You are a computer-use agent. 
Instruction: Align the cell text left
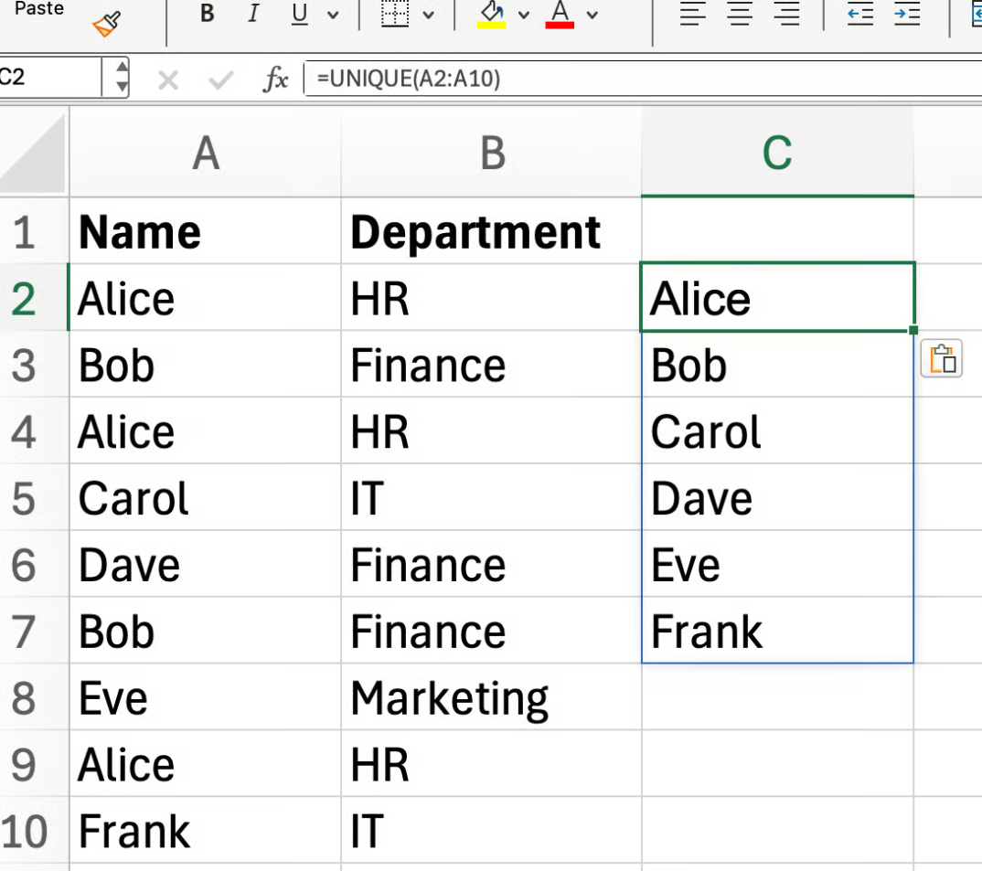pos(693,14)
